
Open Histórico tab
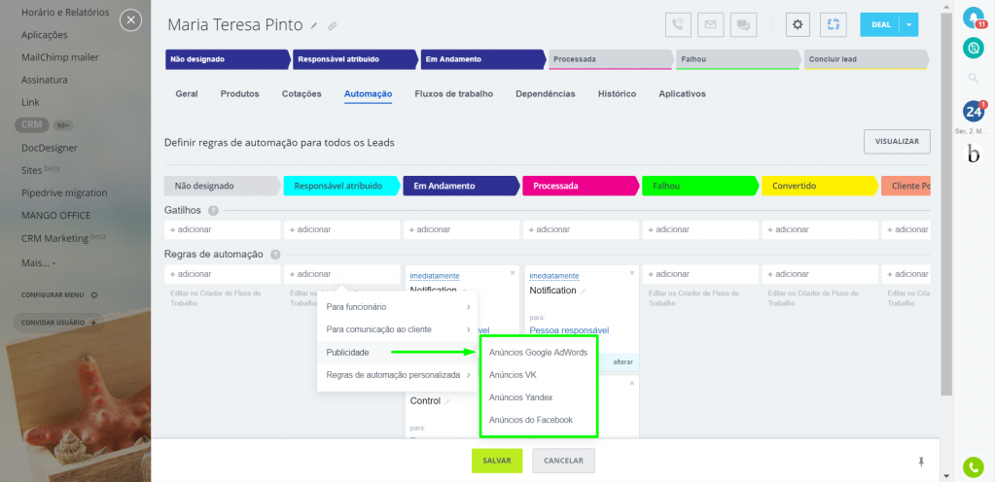point(617,94)
